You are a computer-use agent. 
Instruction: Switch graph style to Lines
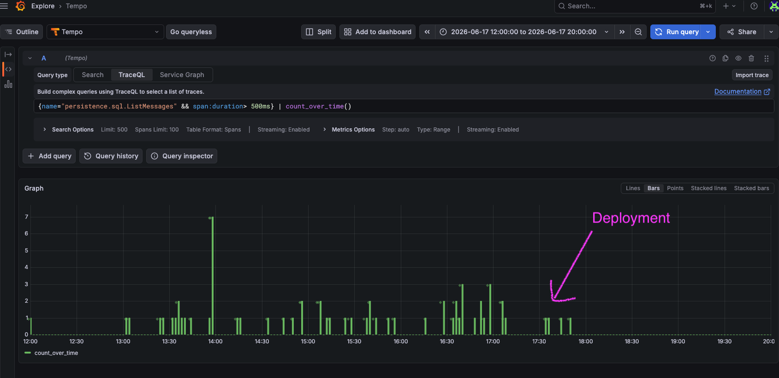pos(633,188)
